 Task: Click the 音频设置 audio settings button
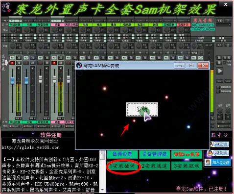122,154
